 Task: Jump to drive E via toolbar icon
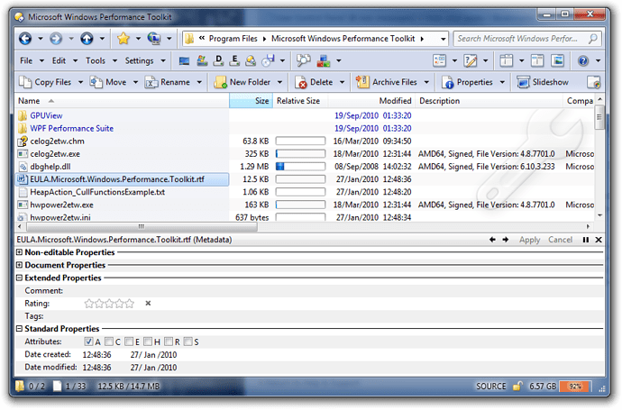pyautogui.click(x=234, y=60)
